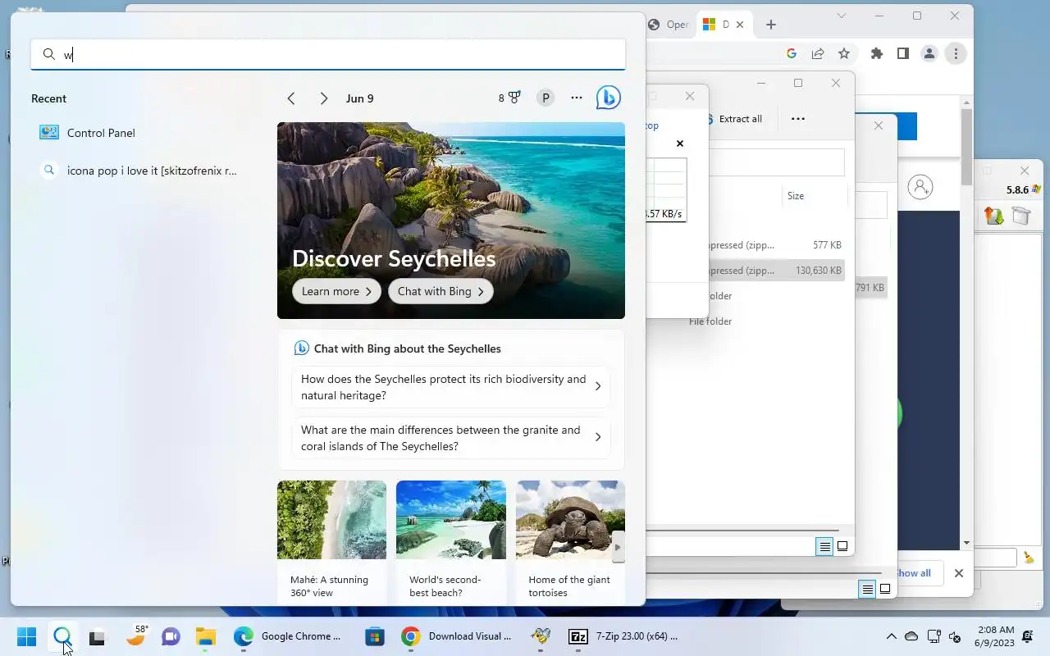The height and width of the screenshot is (656, 1050).
Task: Ask how the Seychelles protects its biodiversity
Action: tap(450, 387)
